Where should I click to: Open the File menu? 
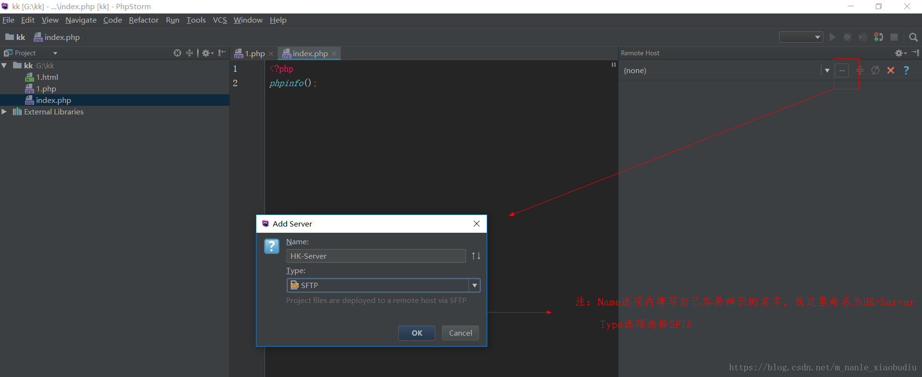click(8, 20)
